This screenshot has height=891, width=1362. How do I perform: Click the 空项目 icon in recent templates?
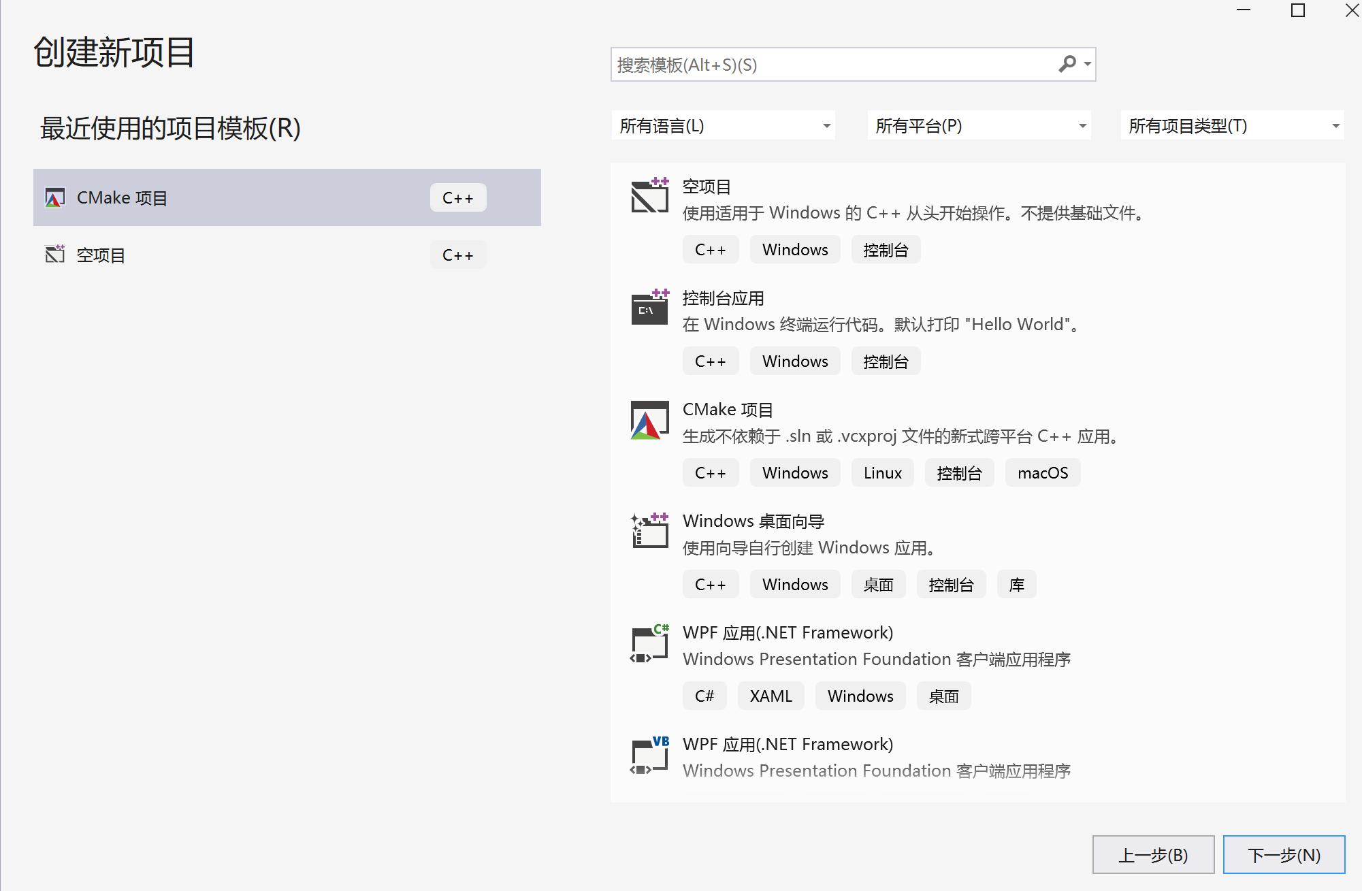[x=54, y=254]
